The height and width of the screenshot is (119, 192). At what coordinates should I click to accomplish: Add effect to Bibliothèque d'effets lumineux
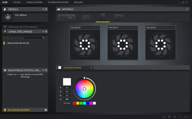click(43, 70)
